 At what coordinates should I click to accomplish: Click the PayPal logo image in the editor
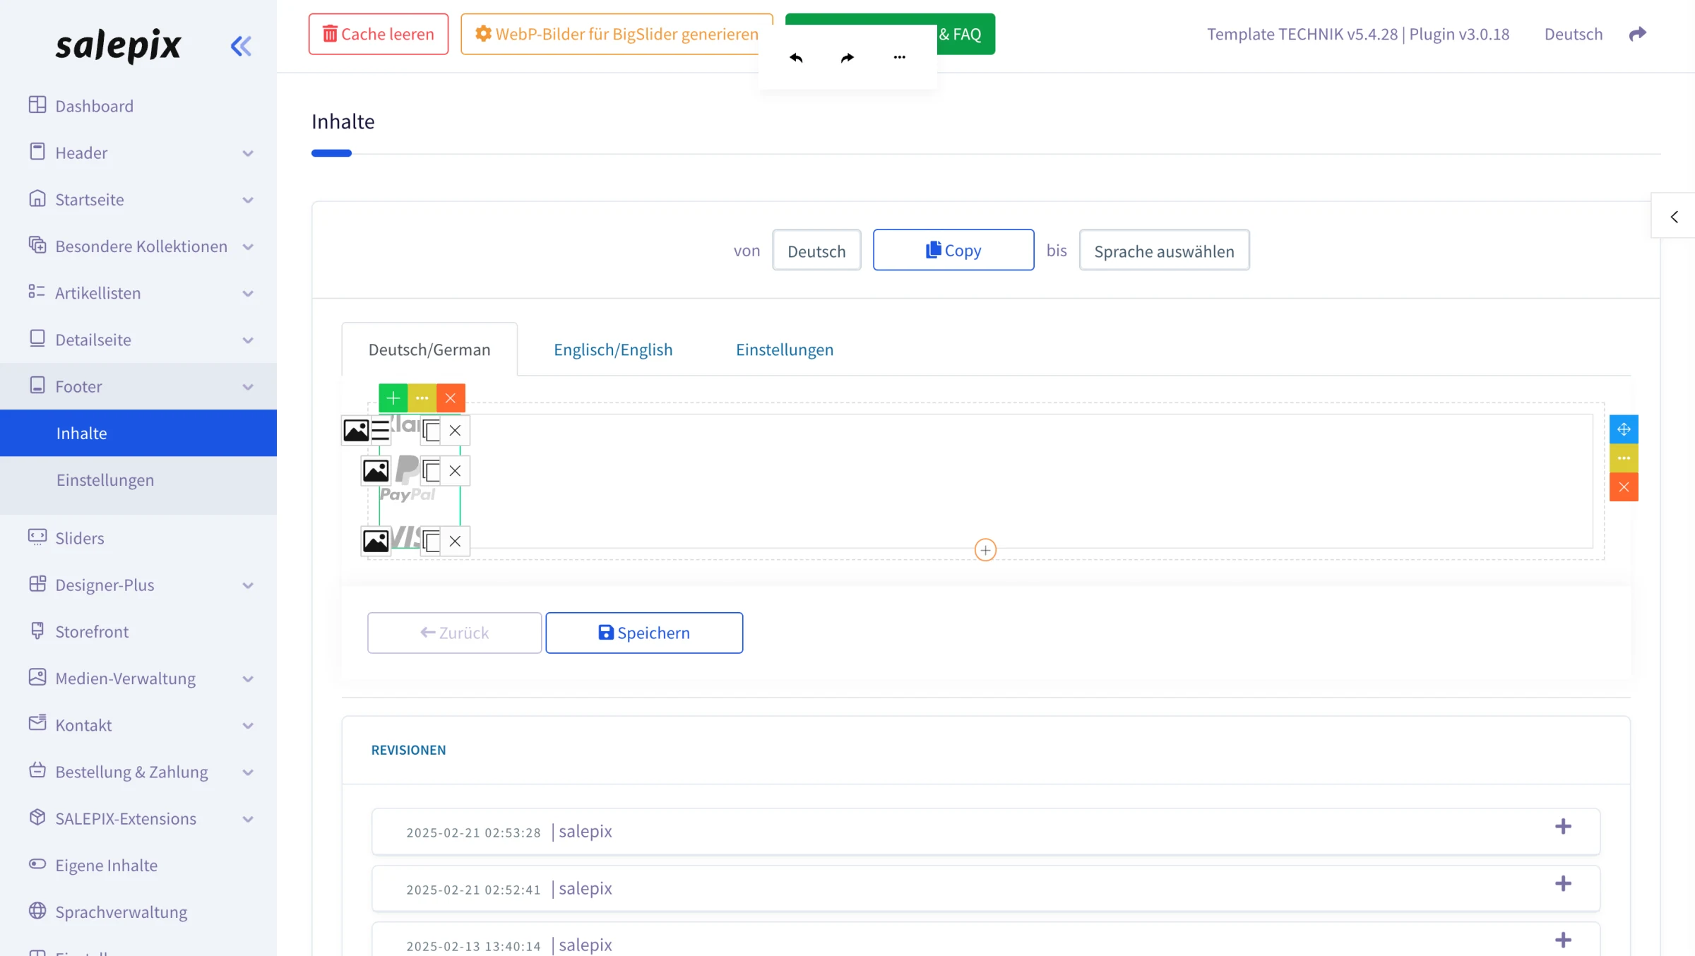408,480
